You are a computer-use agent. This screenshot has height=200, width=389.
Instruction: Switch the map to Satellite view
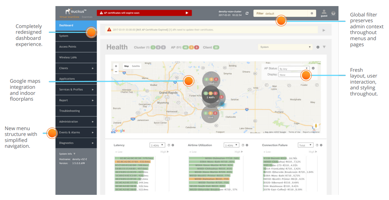[136, 66]
